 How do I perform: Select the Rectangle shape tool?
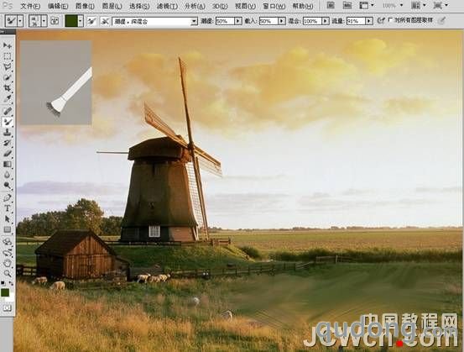pos(7,229)
